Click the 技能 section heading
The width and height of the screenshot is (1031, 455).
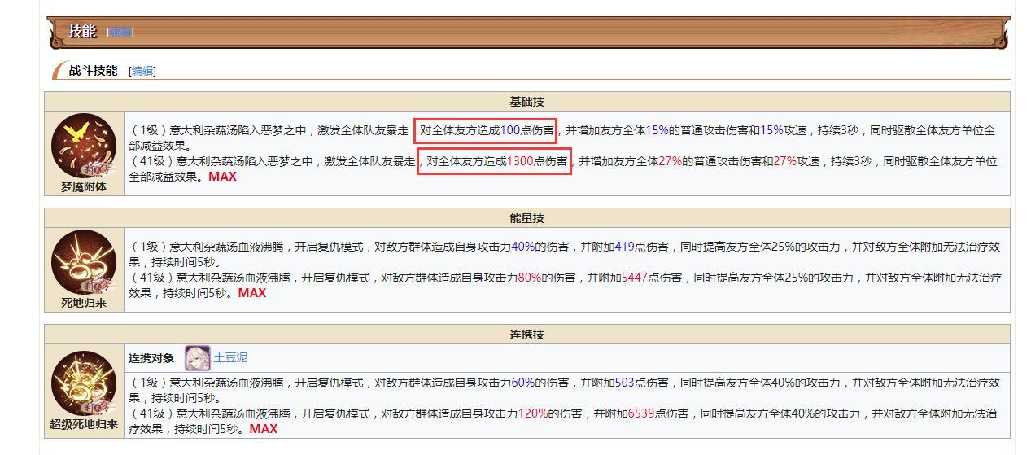(x=82, y=32)
